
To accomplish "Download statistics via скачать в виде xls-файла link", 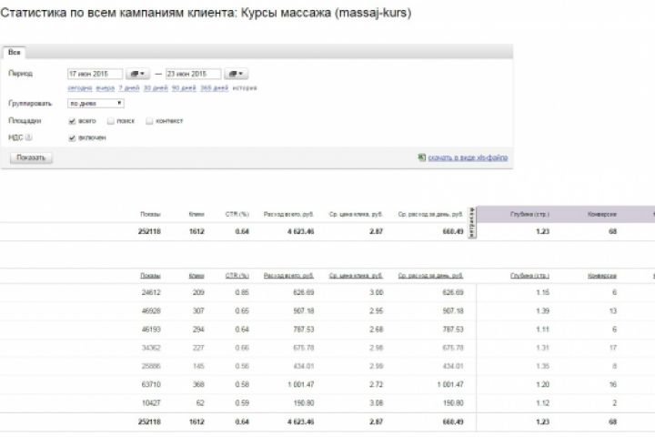I will pos(468,158).
